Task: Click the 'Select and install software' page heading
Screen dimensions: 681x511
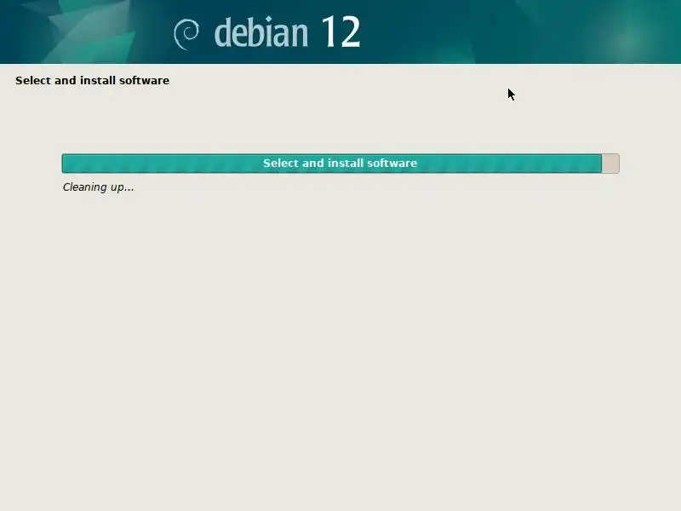Action: point(92,80)
